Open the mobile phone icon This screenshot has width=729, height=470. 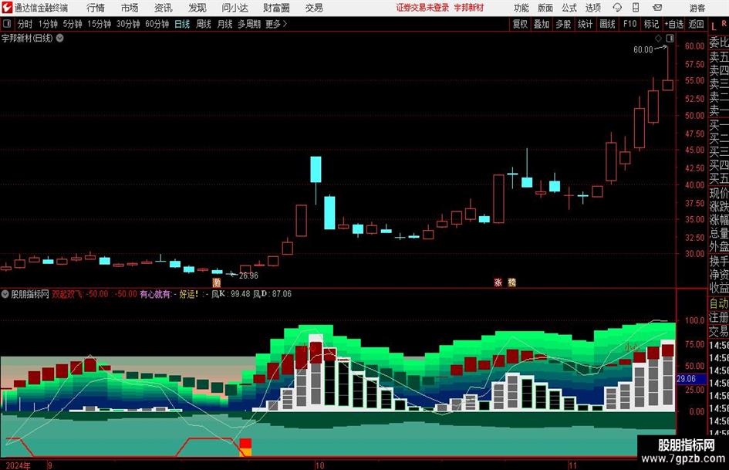(636, 8)
